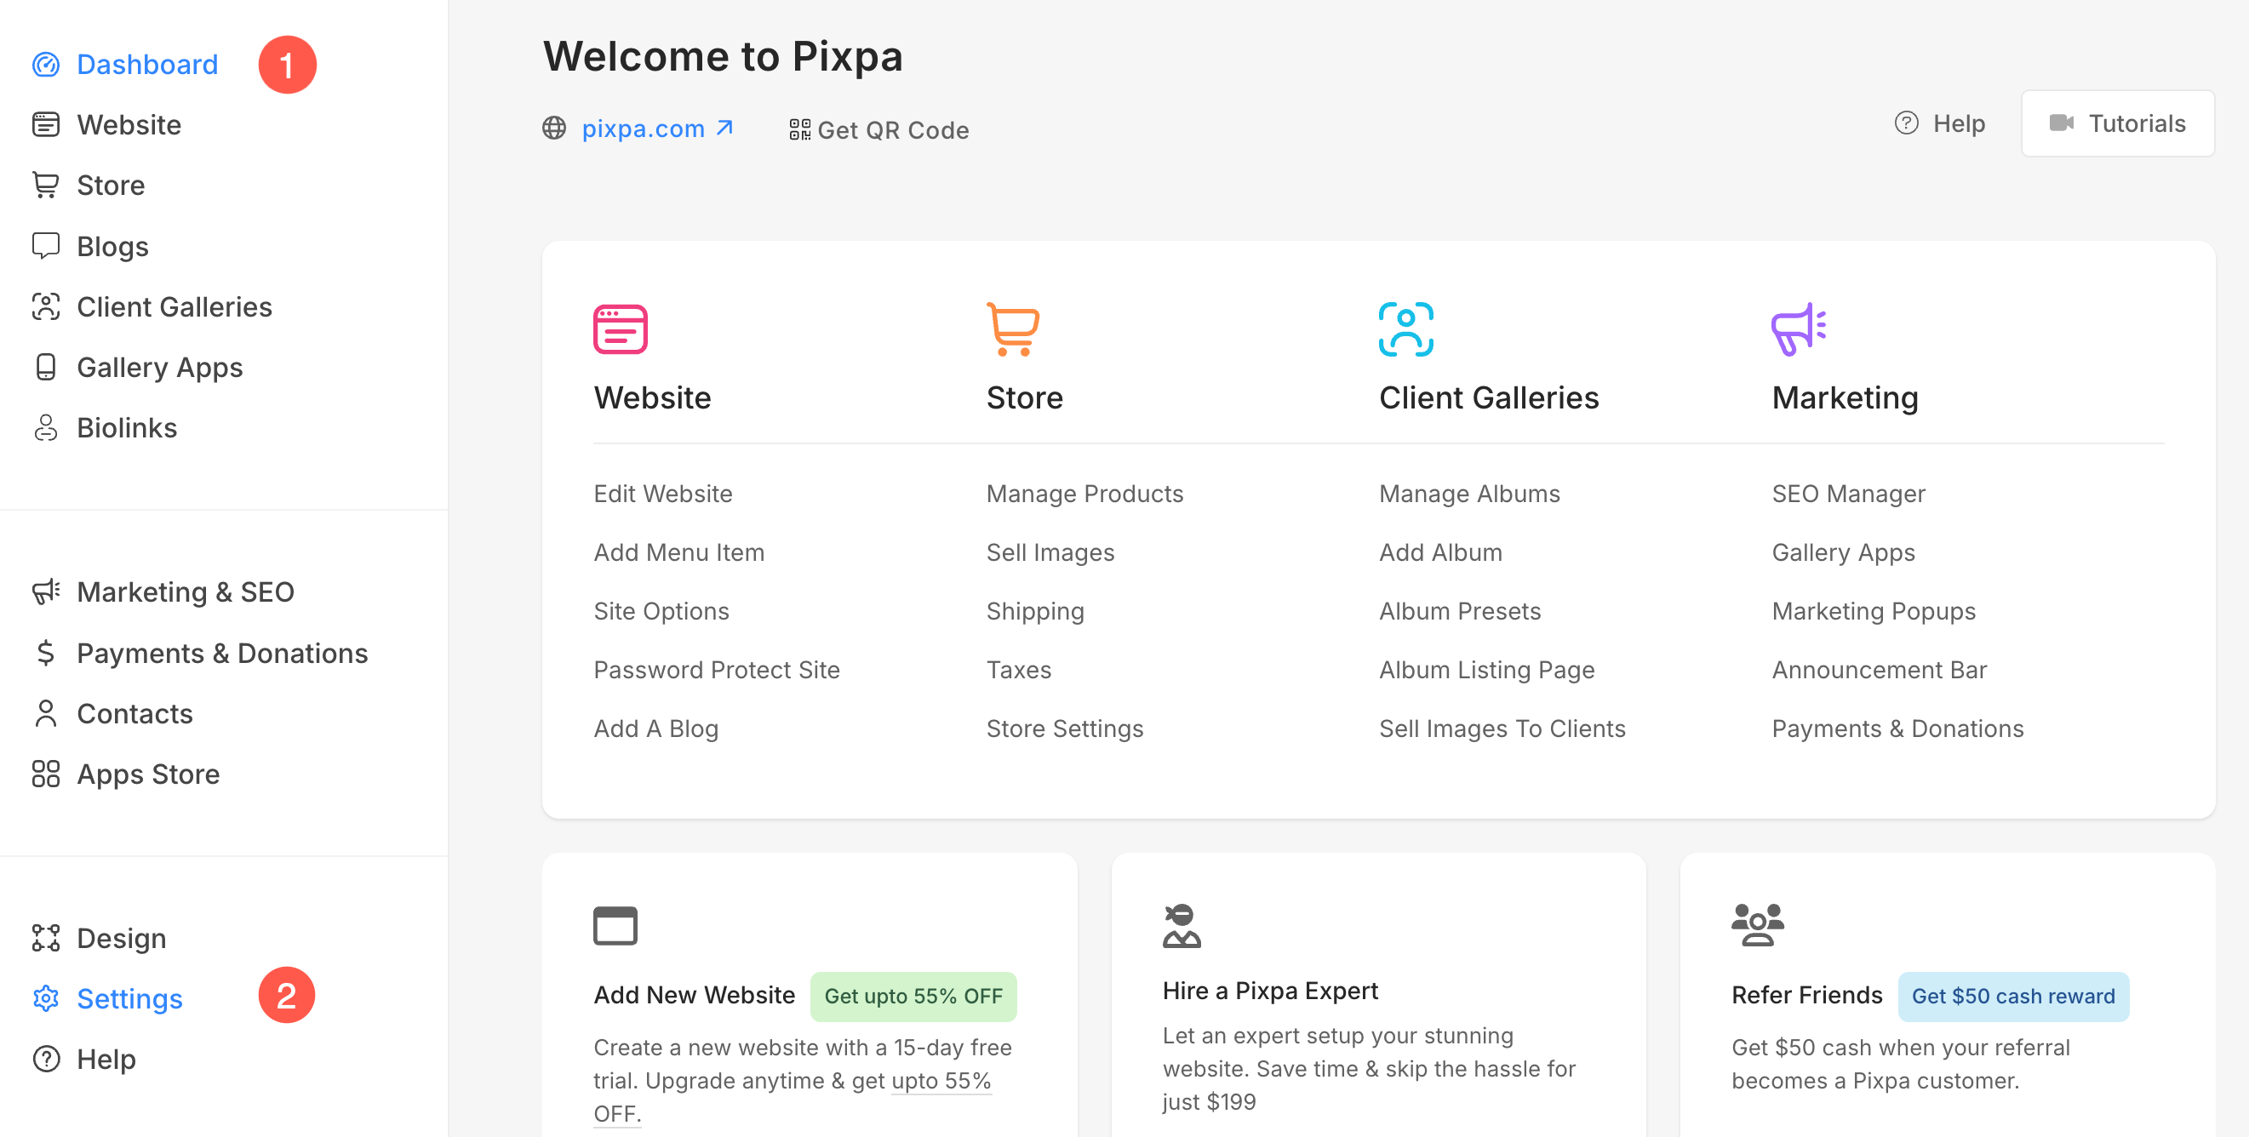
Task: Open Client Galleries in the sidebar
Action: 174,307
